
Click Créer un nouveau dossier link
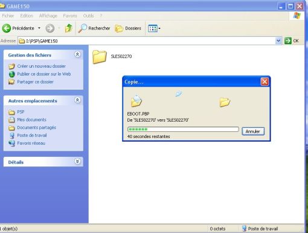pyautogui.click(x=42, y=66)
